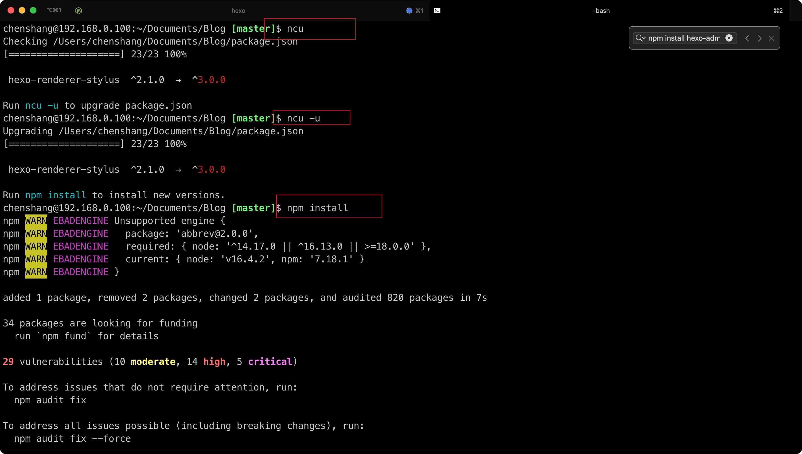The width and height of the screenshot is (802, 454).
Task: Close the find bar
Action: (x=771, y=38)
